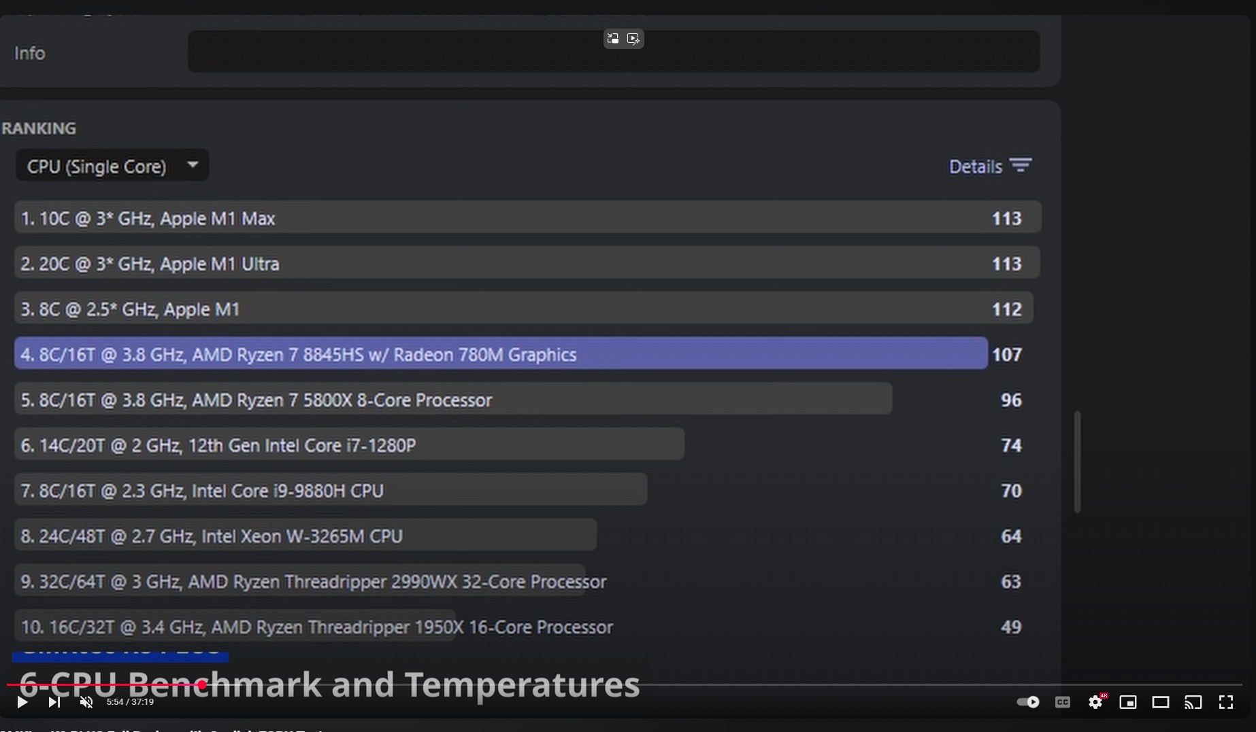The width and height of the screenshot is (1256, 732).
Task: Turn on closed captions
Action: (1063, 702)
